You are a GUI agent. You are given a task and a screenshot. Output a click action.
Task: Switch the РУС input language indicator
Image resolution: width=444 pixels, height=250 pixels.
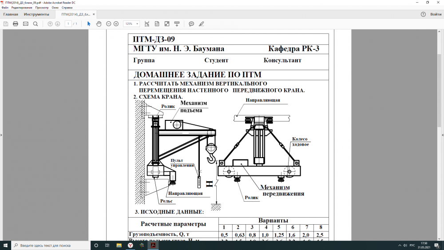(x=412, y=246)
